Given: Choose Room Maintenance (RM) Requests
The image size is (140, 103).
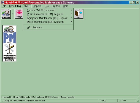Looking at the screenshot, I should click(x=48, y=22).
